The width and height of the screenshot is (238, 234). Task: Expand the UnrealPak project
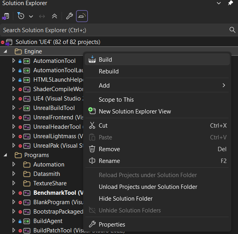[13, 145]
